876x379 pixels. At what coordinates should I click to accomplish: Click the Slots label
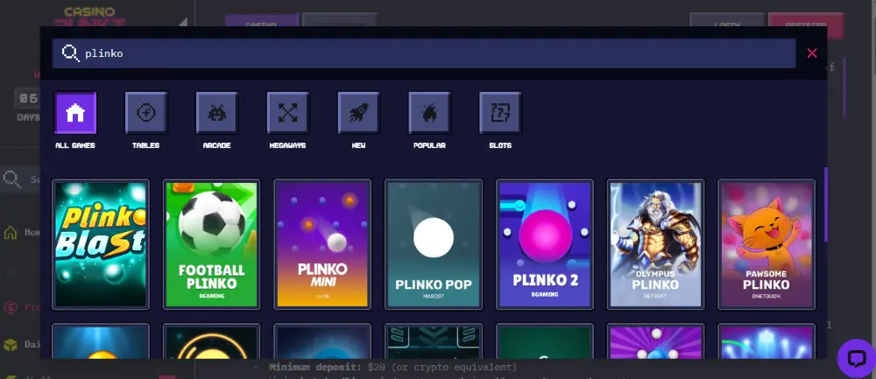pyautogui.click(x=500, y=145)
